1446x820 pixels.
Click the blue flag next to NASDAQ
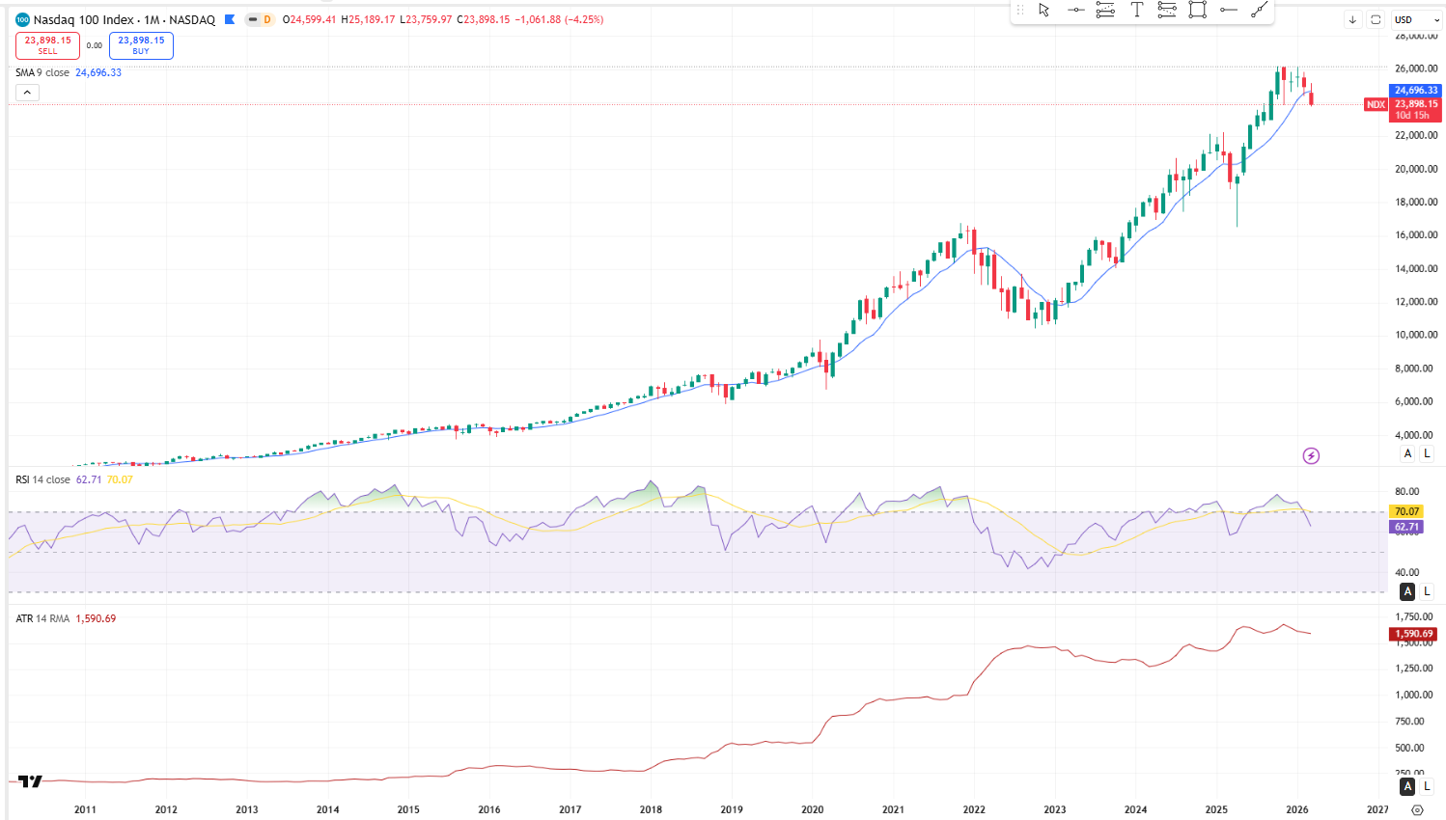tap(230, 19)
